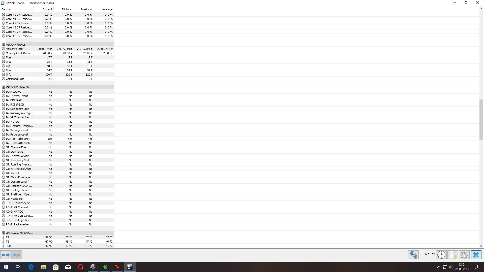This screenshot has width=484, height=272.
Task: Open the volume tray icon
Action: (451, 267)
